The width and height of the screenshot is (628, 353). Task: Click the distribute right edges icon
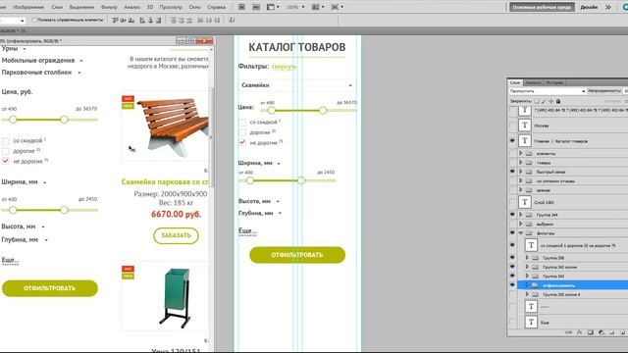(x=217, y=20)
